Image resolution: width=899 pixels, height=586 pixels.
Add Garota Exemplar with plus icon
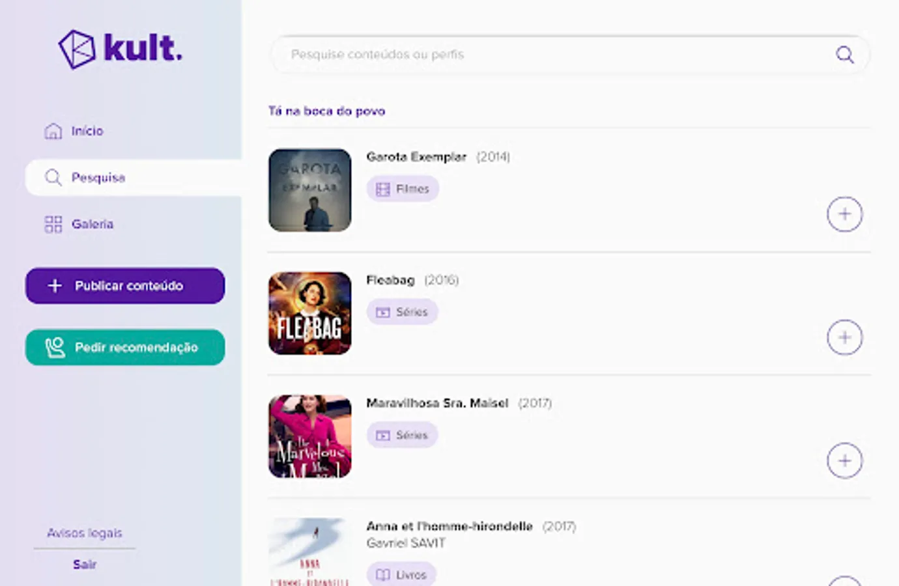pos(844,214)
